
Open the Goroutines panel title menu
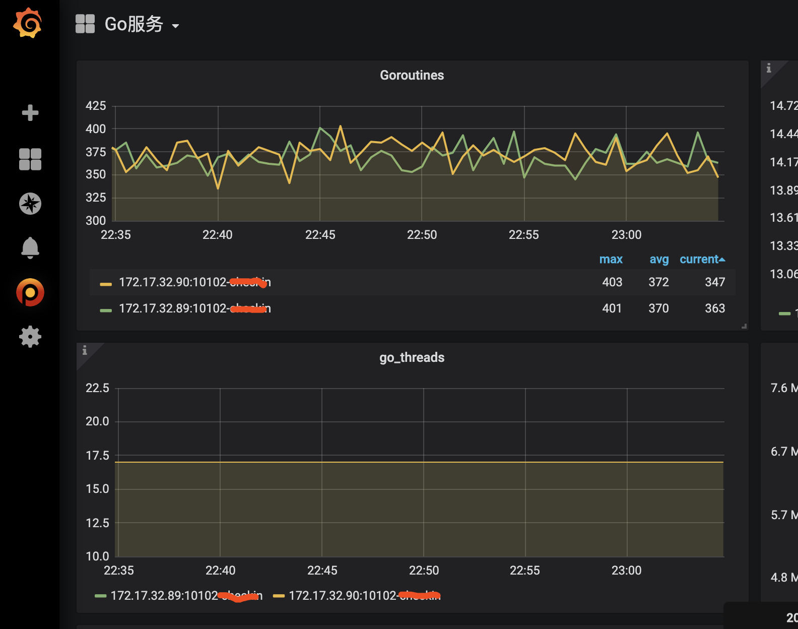pyautogui.click(x=412, y=75)
